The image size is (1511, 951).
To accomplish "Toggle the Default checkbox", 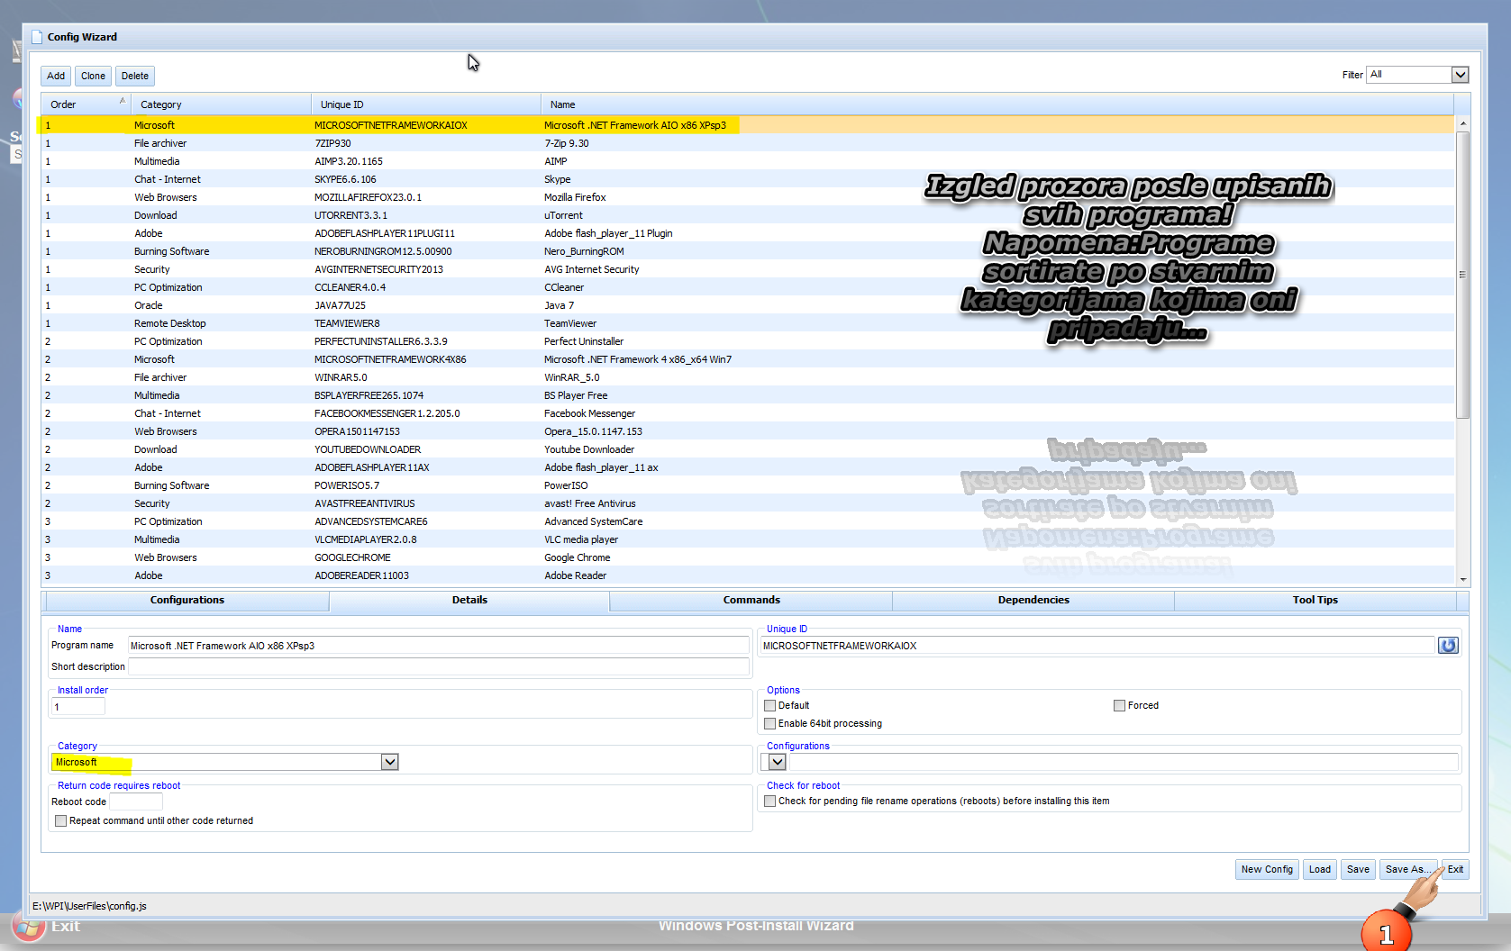I will (x=770, y=706).
